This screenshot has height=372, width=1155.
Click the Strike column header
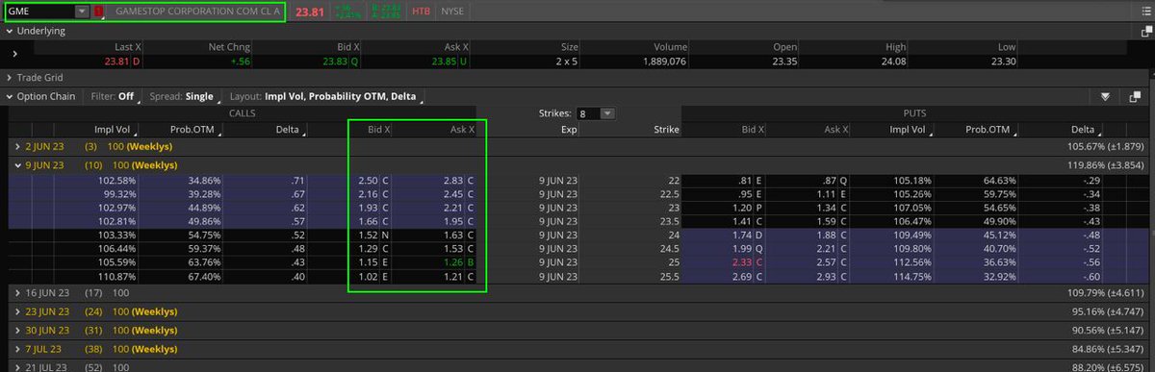pyautogui.click(x=666, y=129)
